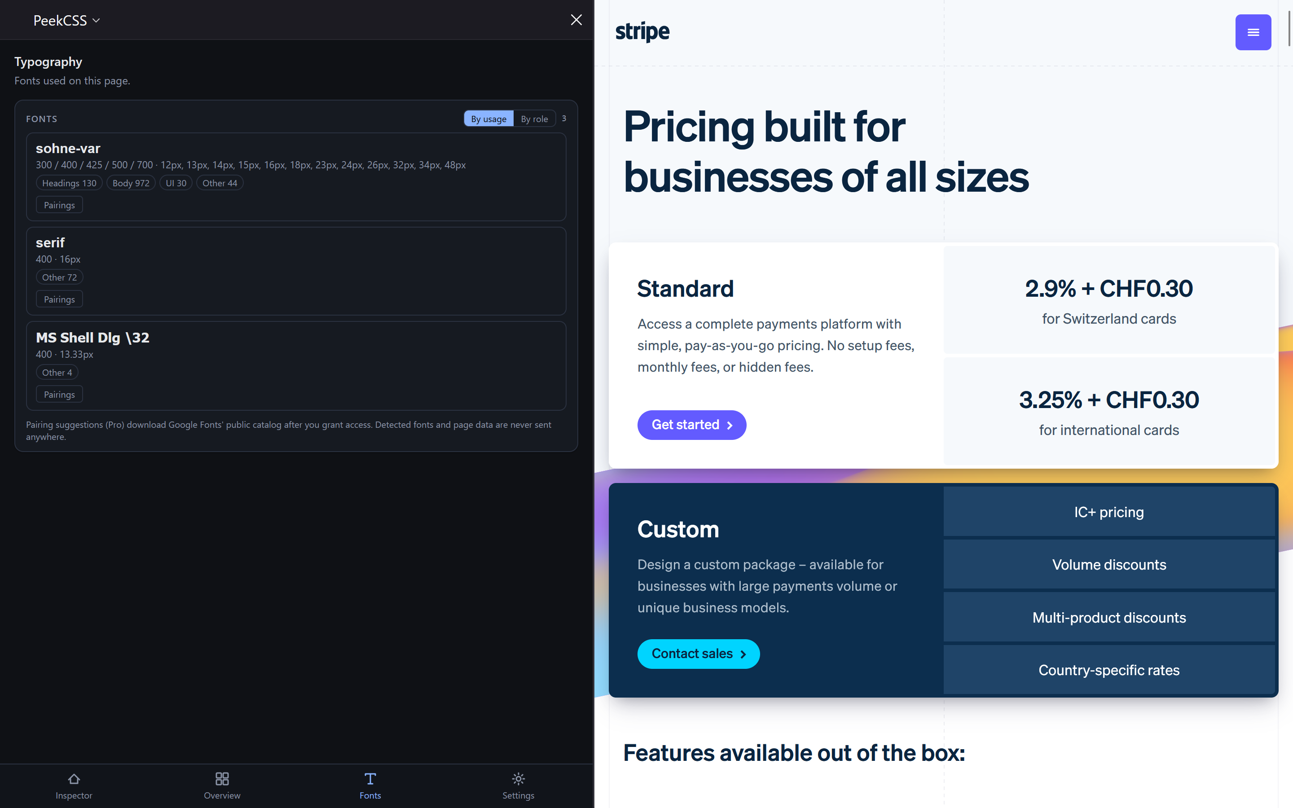Select the Other 4 tag

[57, 373]
